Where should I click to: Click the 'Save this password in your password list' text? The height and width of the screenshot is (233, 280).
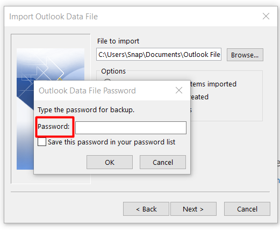coord(111,142)
